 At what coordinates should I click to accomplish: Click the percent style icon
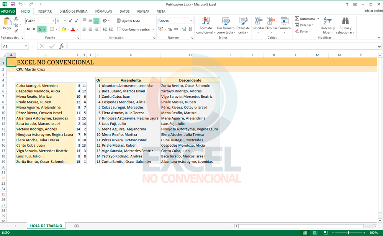click(170, 29)
